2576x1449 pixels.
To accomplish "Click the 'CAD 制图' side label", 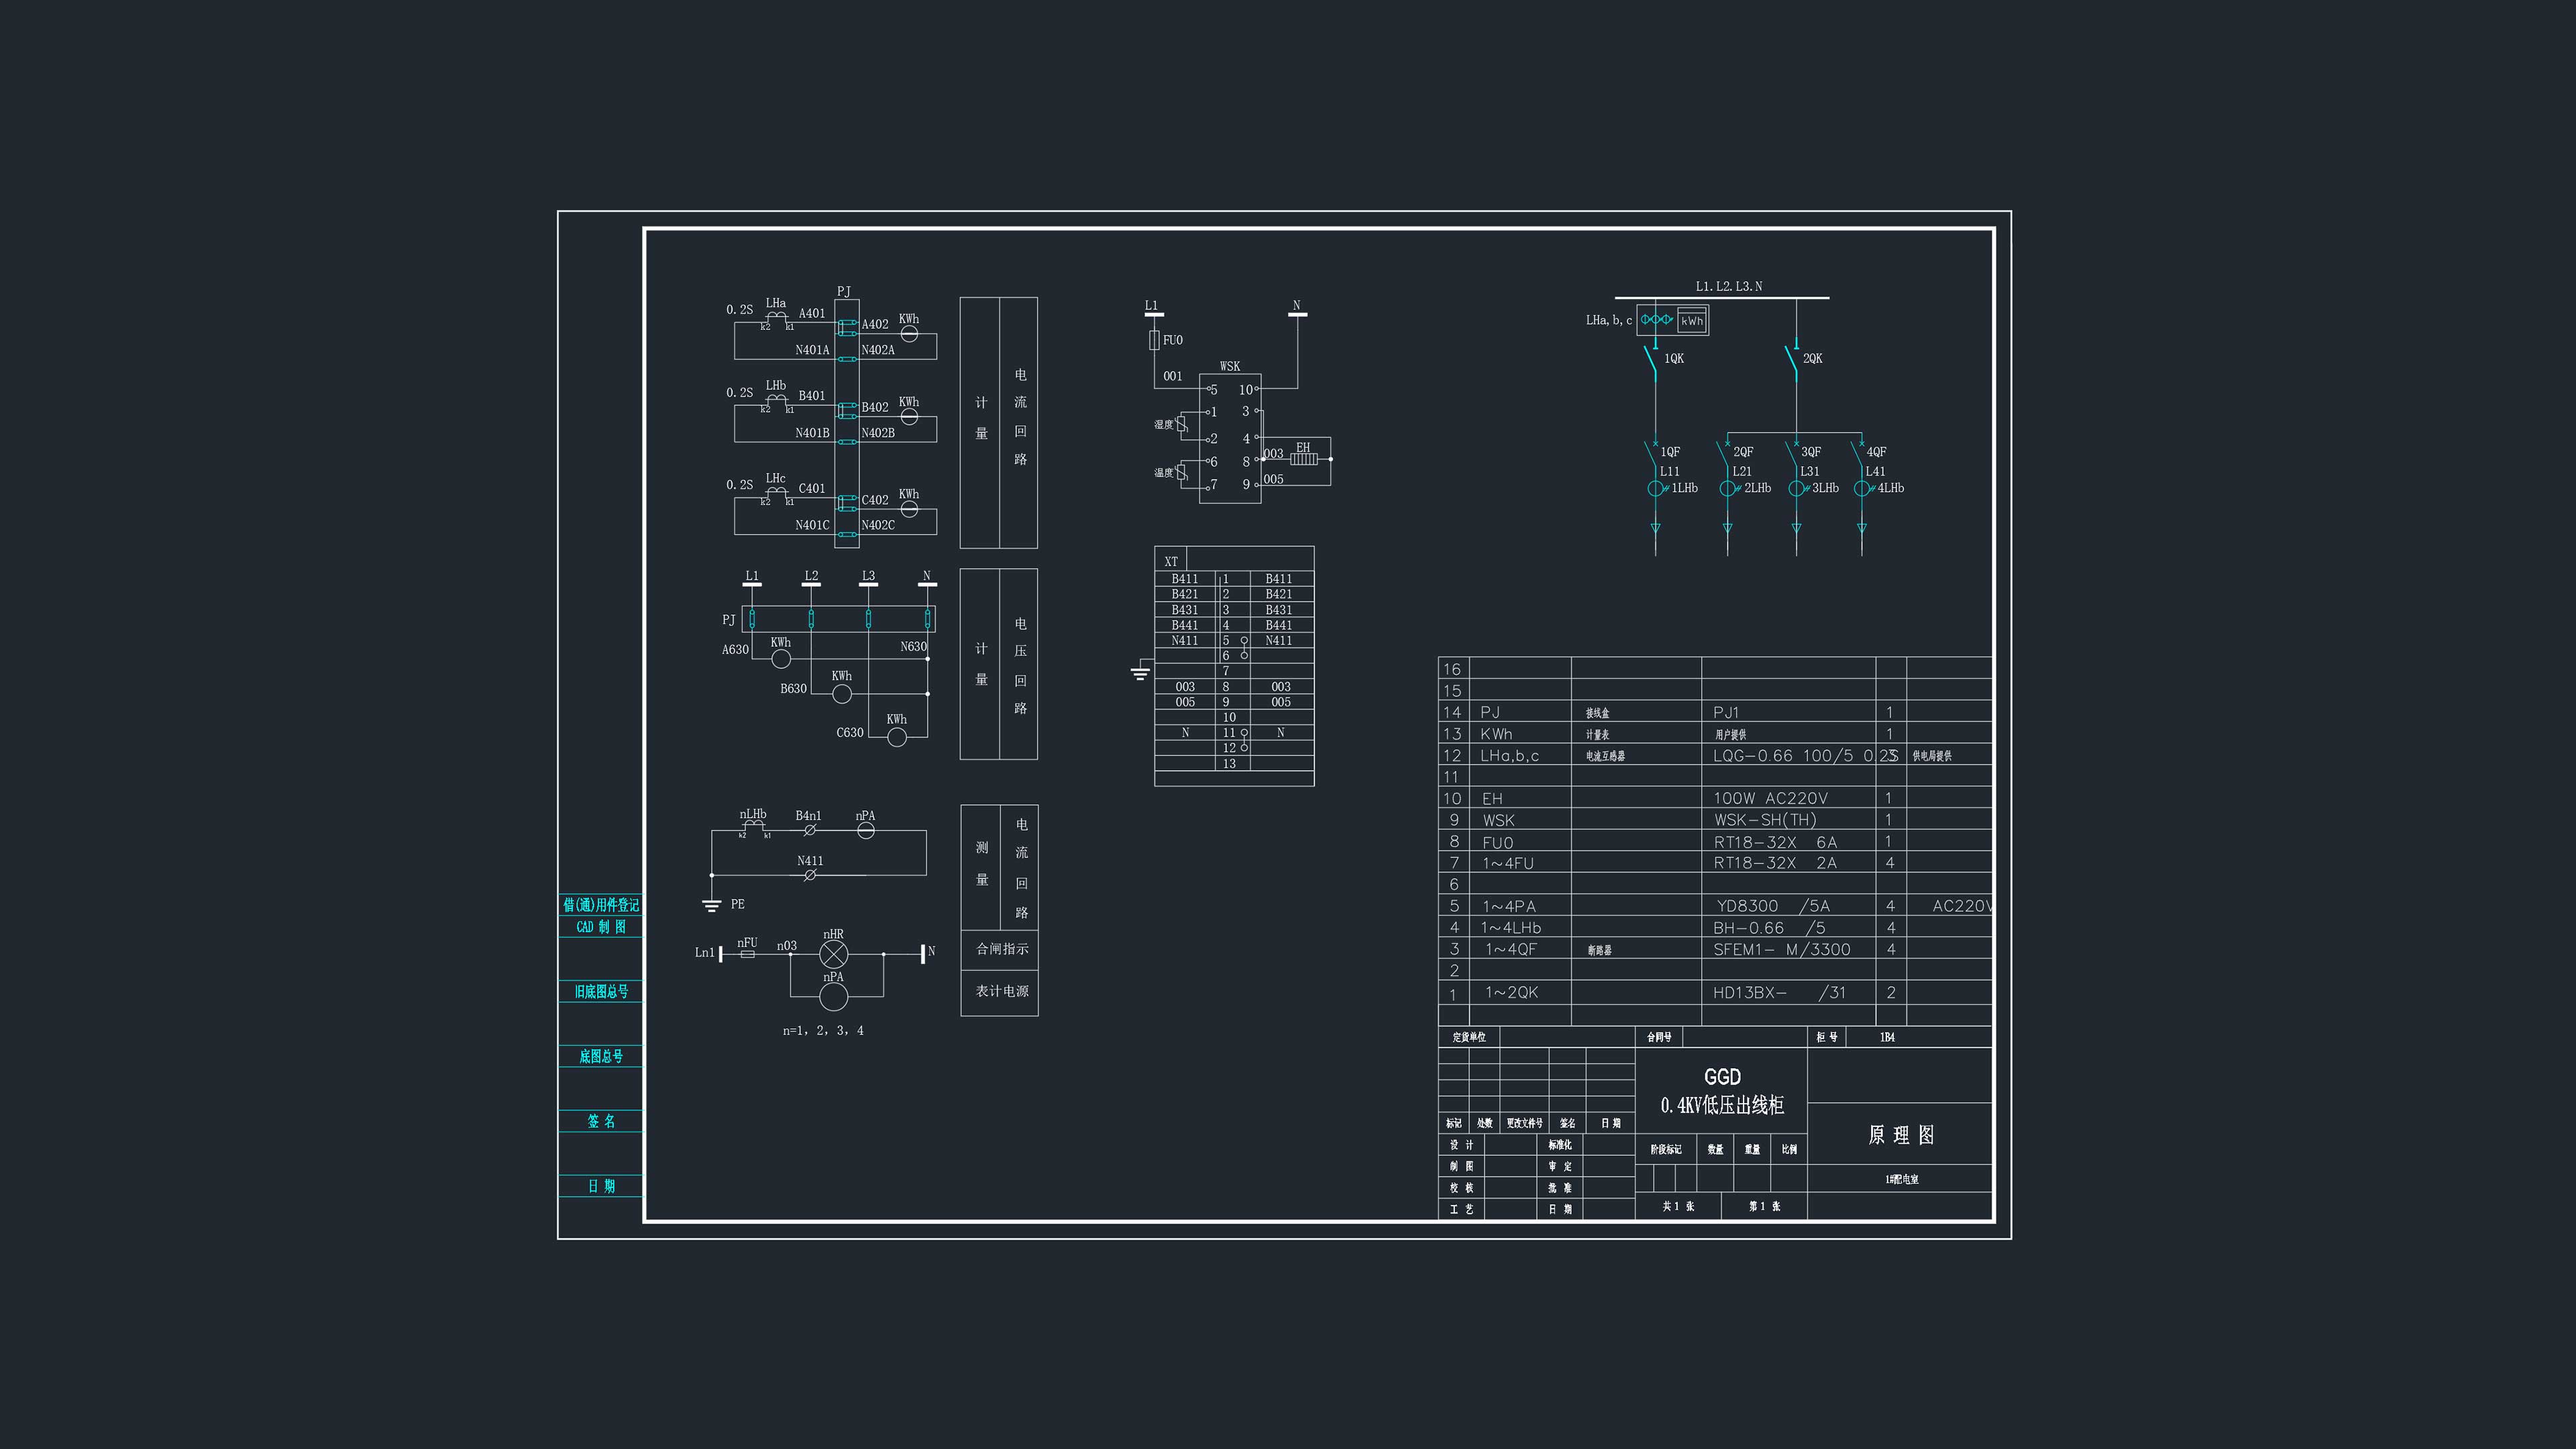I will point(601,927).
